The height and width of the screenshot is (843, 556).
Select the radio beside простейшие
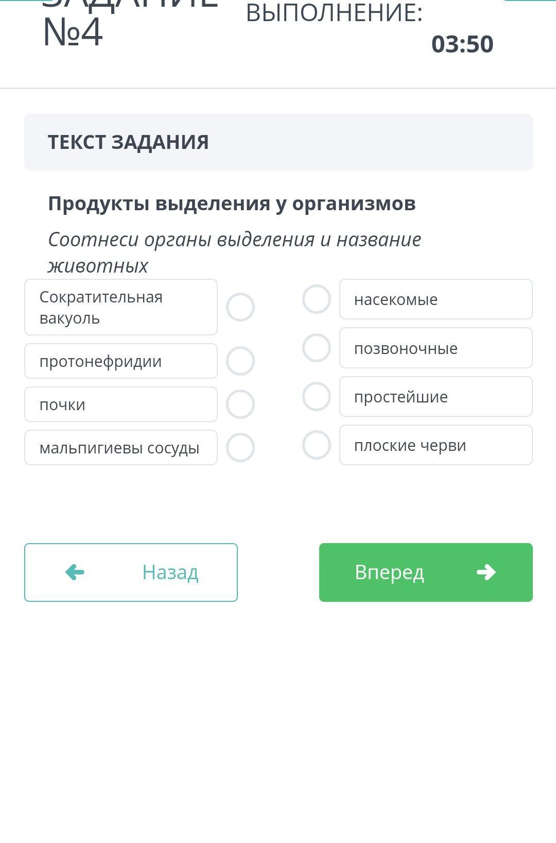(x=316, y=397)
